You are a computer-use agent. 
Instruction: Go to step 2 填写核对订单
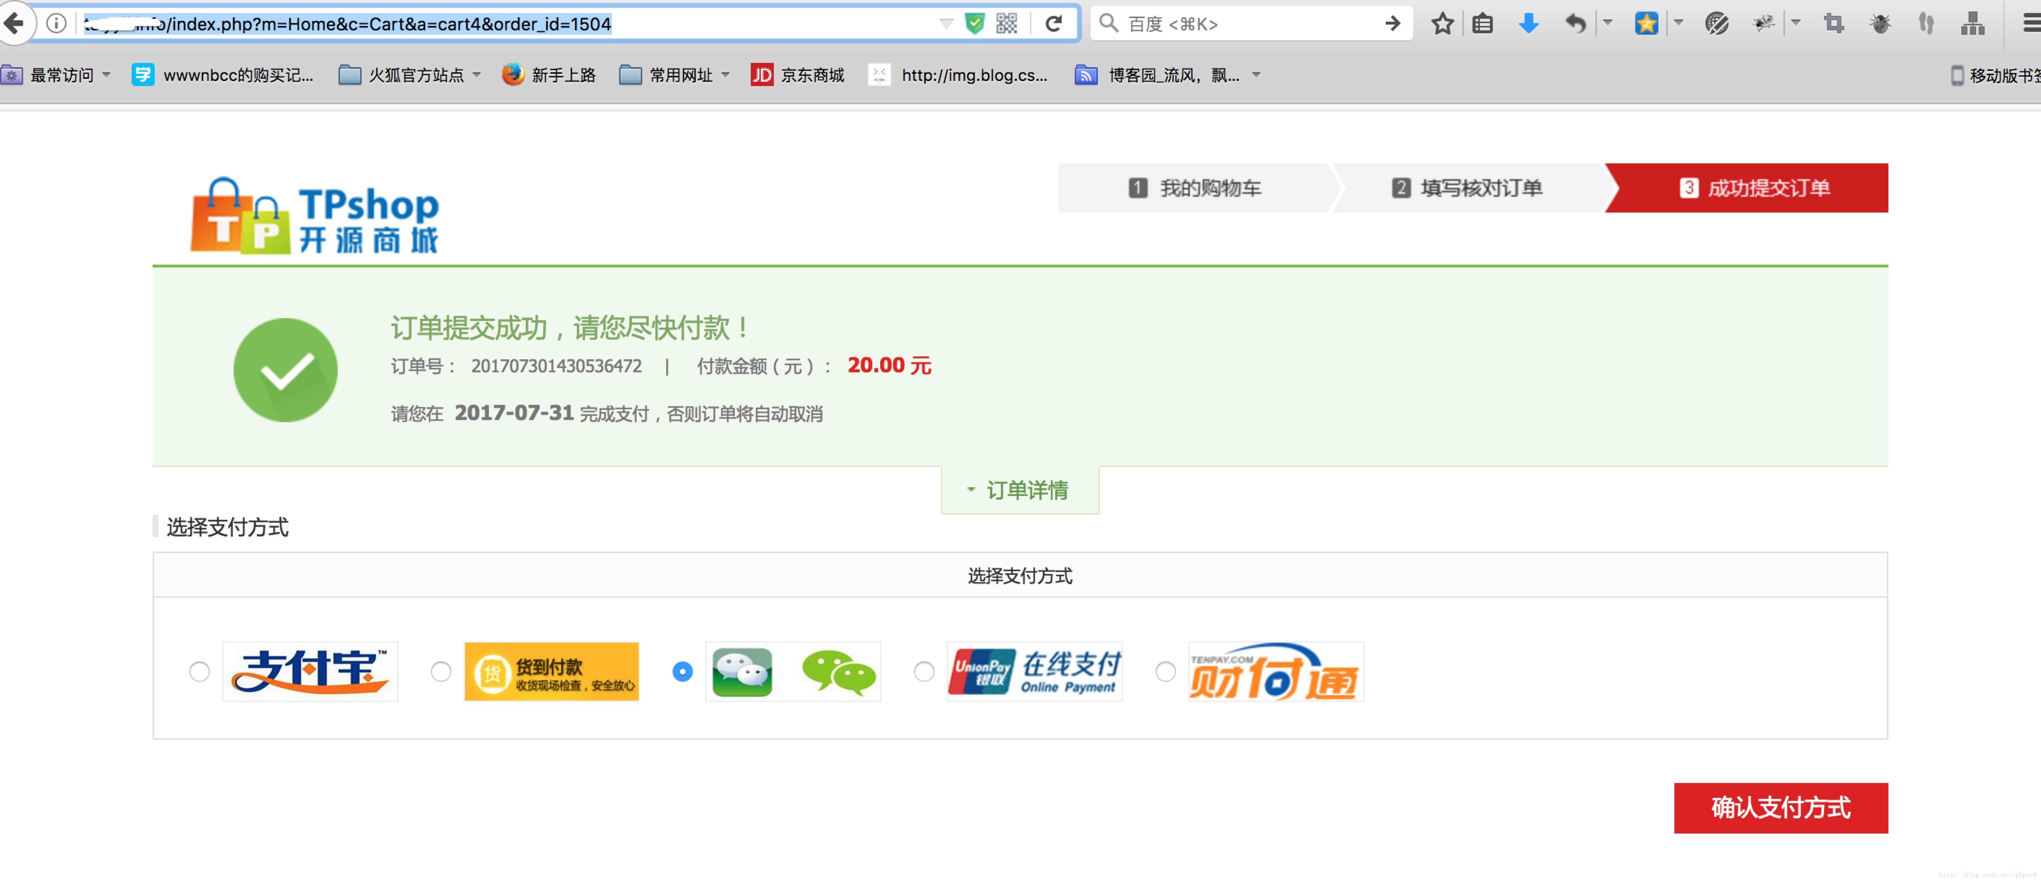click(x=1467, y=188)
